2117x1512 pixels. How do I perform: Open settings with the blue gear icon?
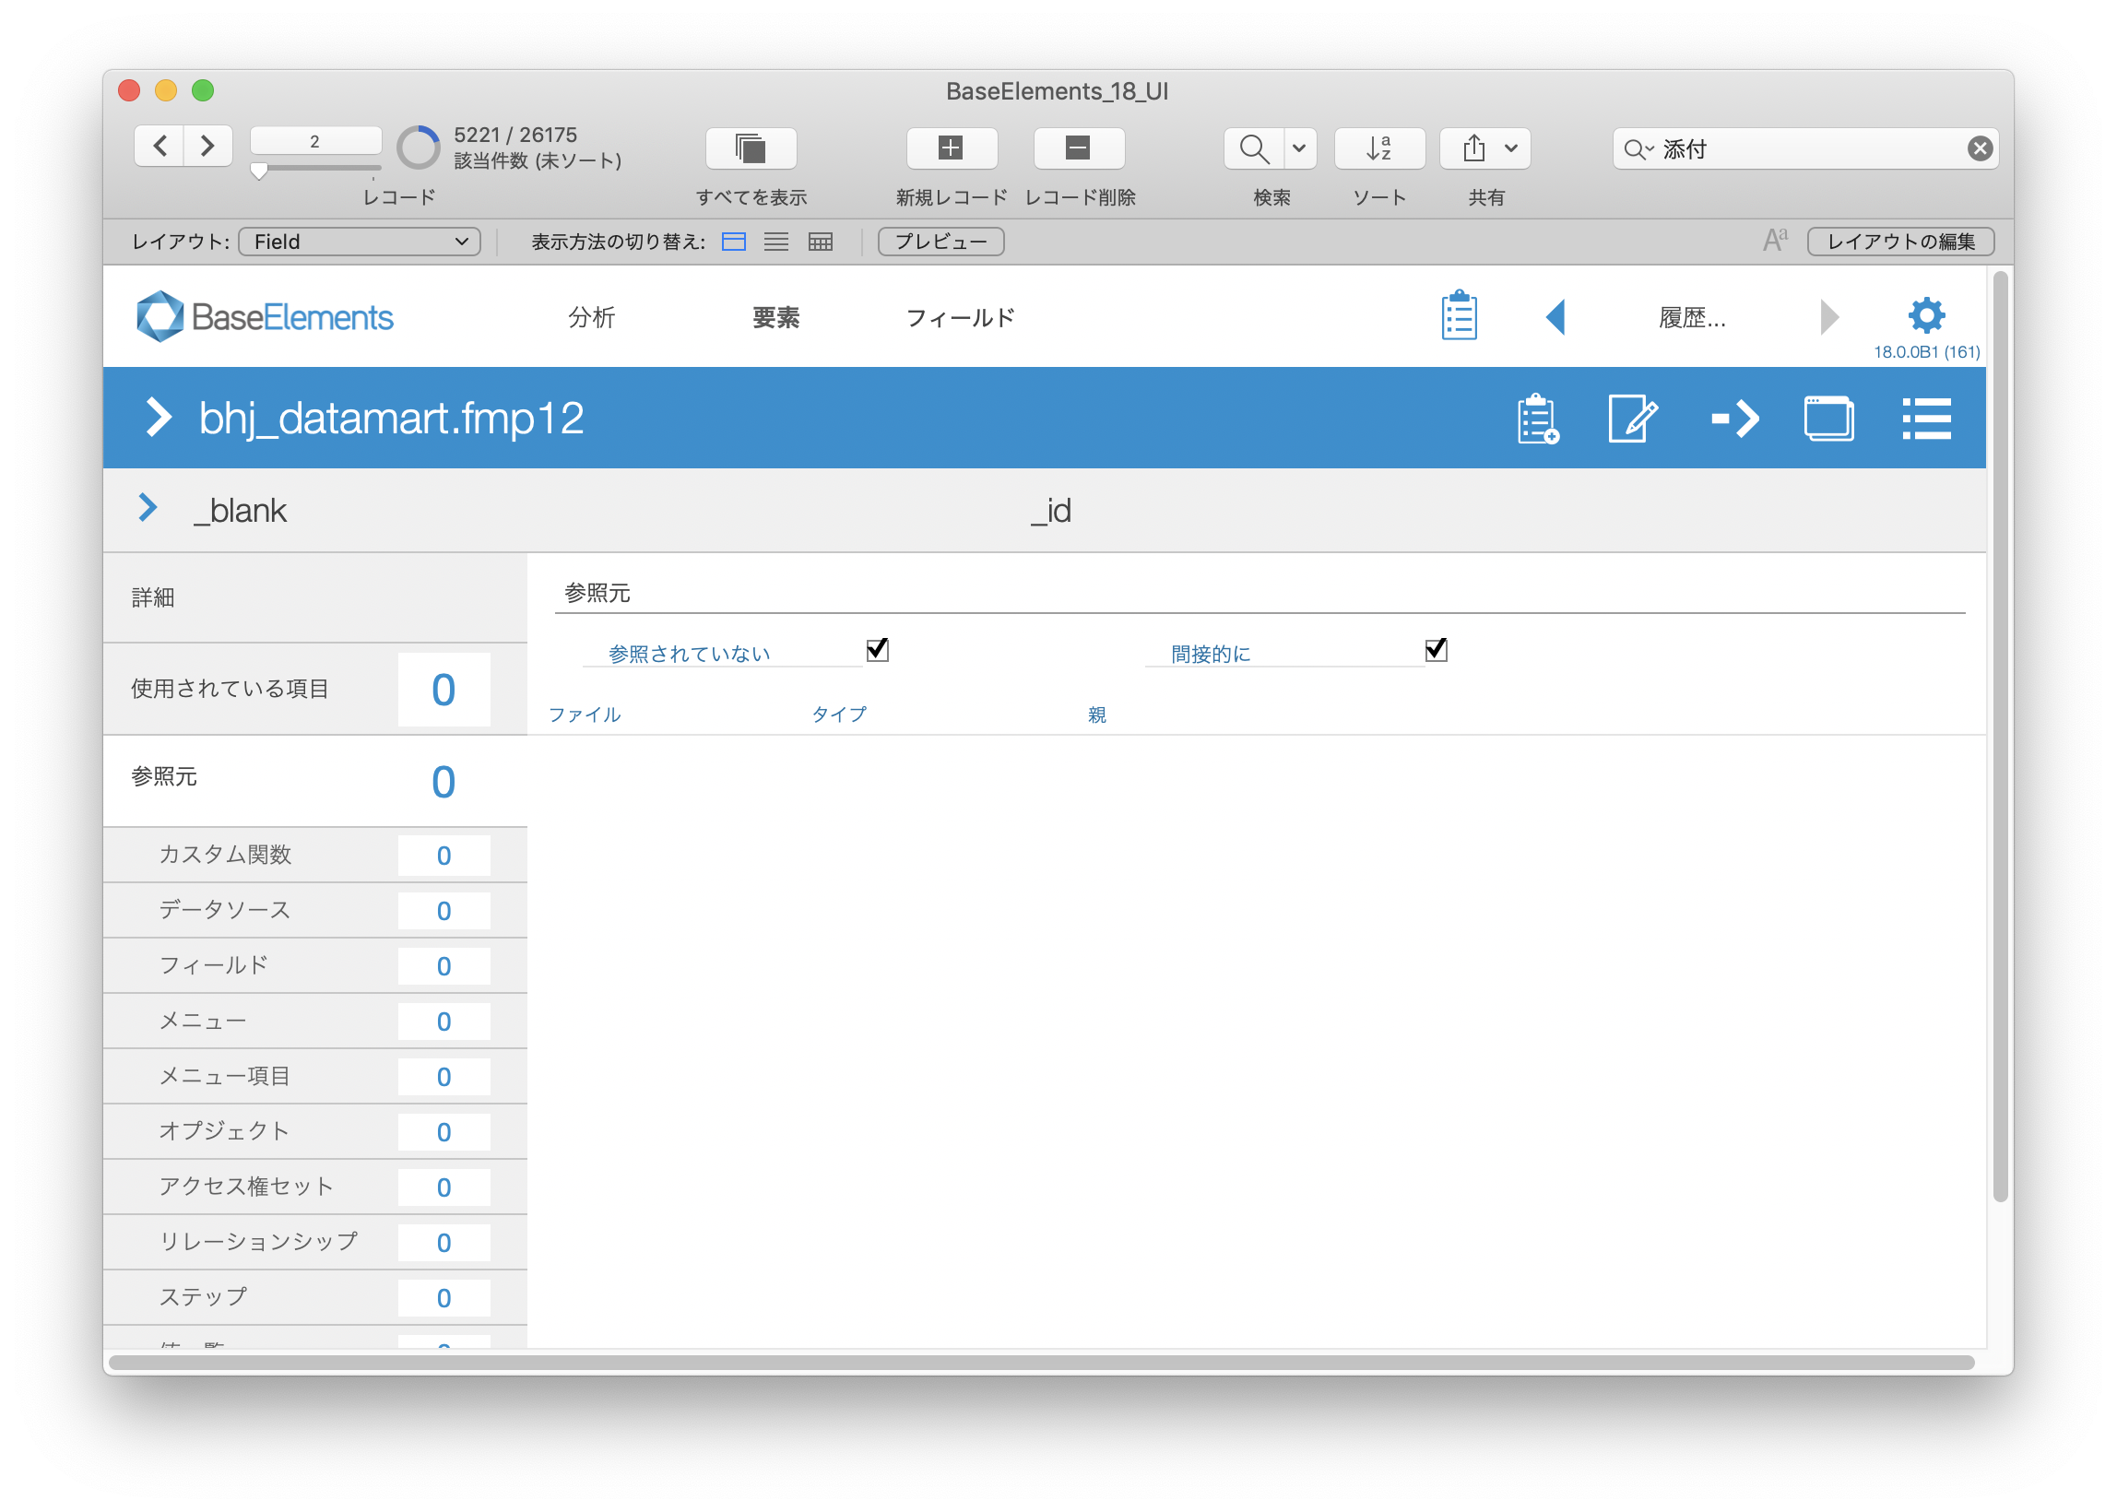1925,315
